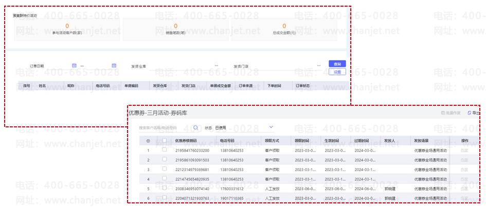Toggle the select-all checkbox in table header

[165, 140]
